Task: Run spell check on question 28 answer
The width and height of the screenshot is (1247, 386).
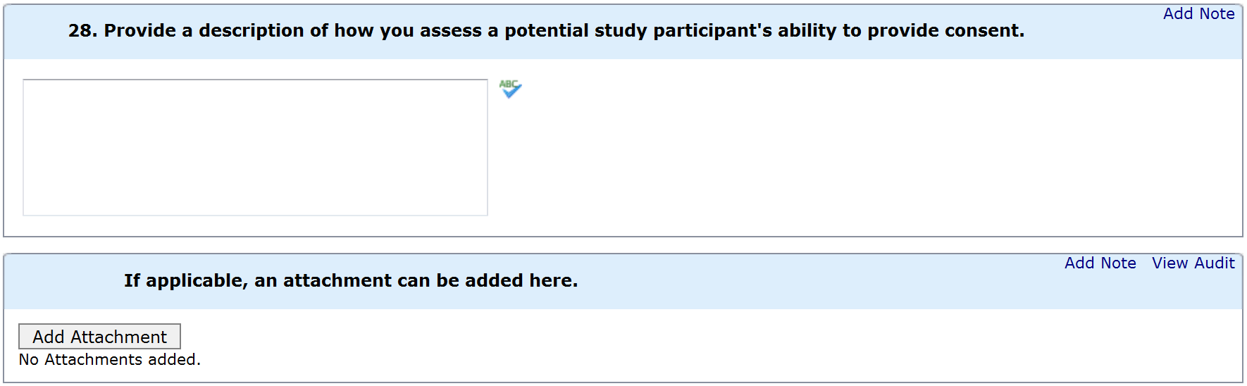Action: coord(510,89)
